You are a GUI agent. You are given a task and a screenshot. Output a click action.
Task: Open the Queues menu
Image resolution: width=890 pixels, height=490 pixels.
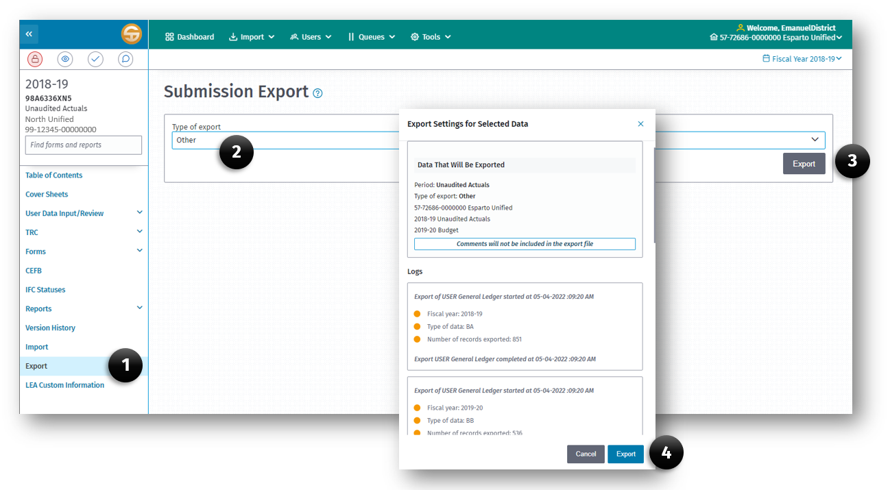coord(370,36)
